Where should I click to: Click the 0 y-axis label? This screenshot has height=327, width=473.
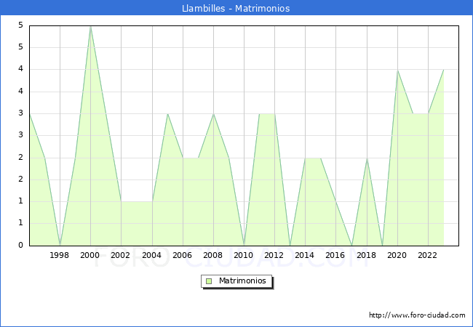21,245
